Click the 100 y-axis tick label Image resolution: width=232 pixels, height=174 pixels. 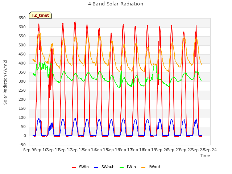tap(22, 117)
